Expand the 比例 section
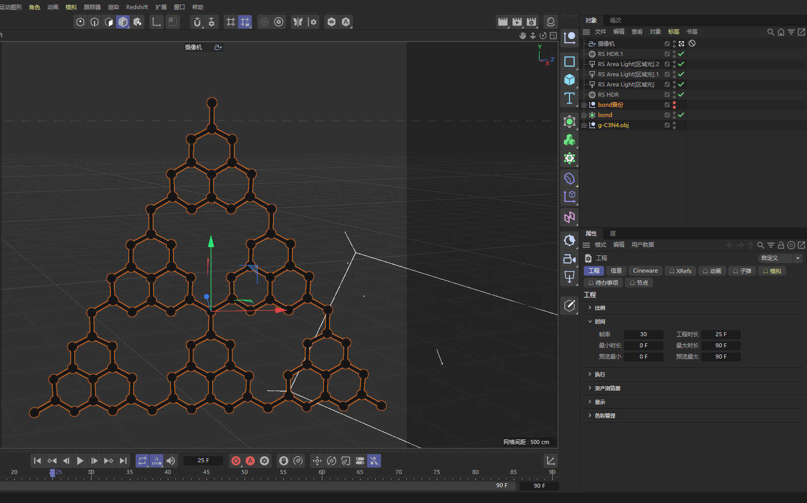Image resolution: width=807 pixels, height=503 pixels. [x=590, y=308]
